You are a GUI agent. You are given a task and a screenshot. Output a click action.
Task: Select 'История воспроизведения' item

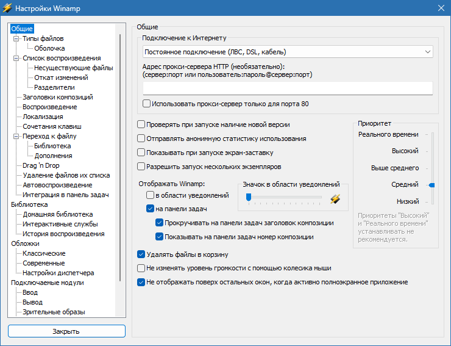coord(63,234)
